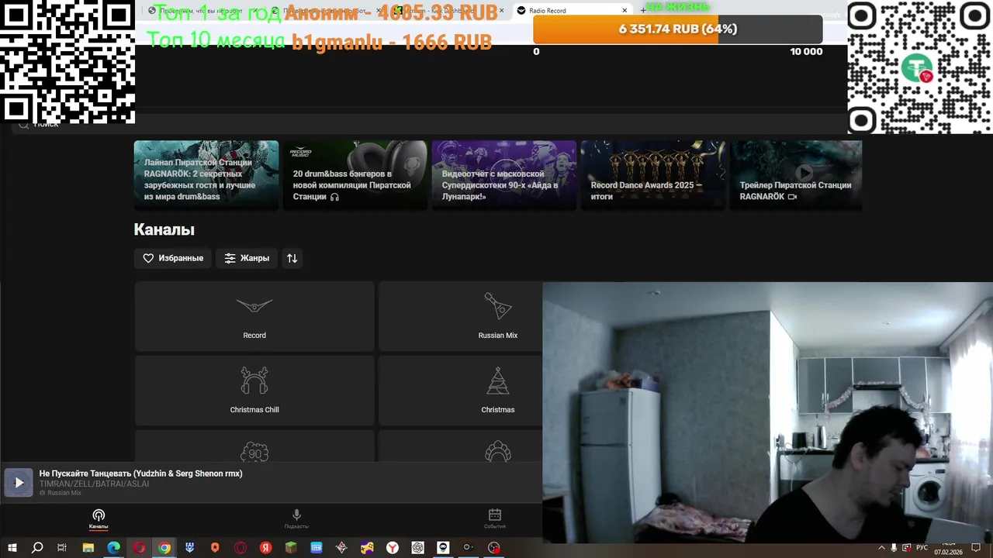Open Windows taskbar search
The image size is (993, 558).
click(x=37, y=547)
